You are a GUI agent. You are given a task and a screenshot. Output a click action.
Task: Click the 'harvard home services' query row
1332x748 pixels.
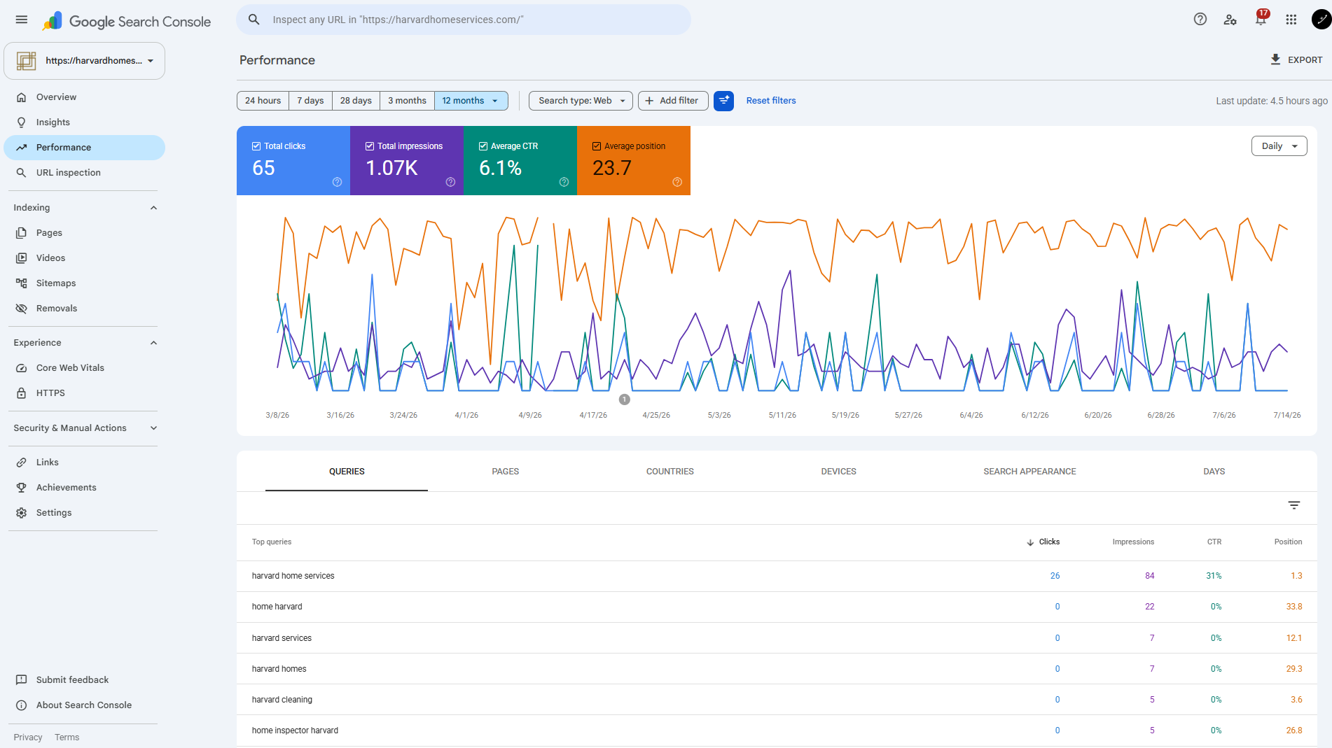(777, 576)
